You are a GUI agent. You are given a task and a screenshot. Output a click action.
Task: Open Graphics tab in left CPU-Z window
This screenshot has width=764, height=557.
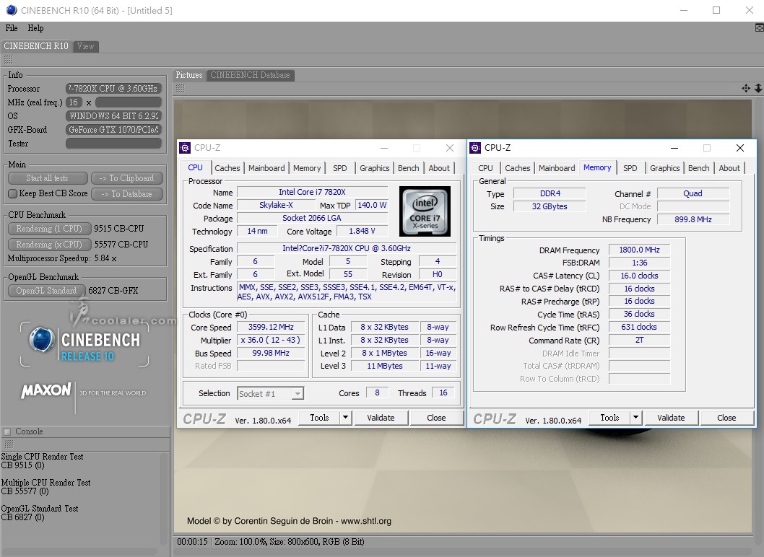374,168
